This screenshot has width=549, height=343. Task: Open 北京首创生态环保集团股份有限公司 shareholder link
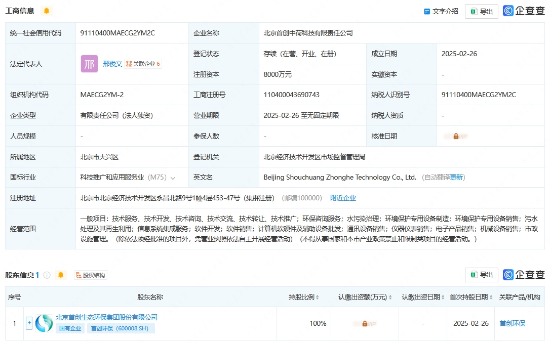point(106,317)
